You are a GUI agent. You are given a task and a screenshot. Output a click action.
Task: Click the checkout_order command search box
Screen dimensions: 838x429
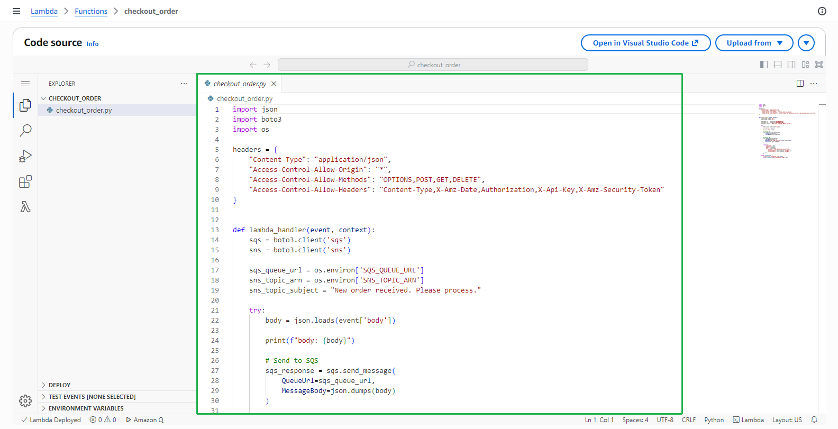433,65
